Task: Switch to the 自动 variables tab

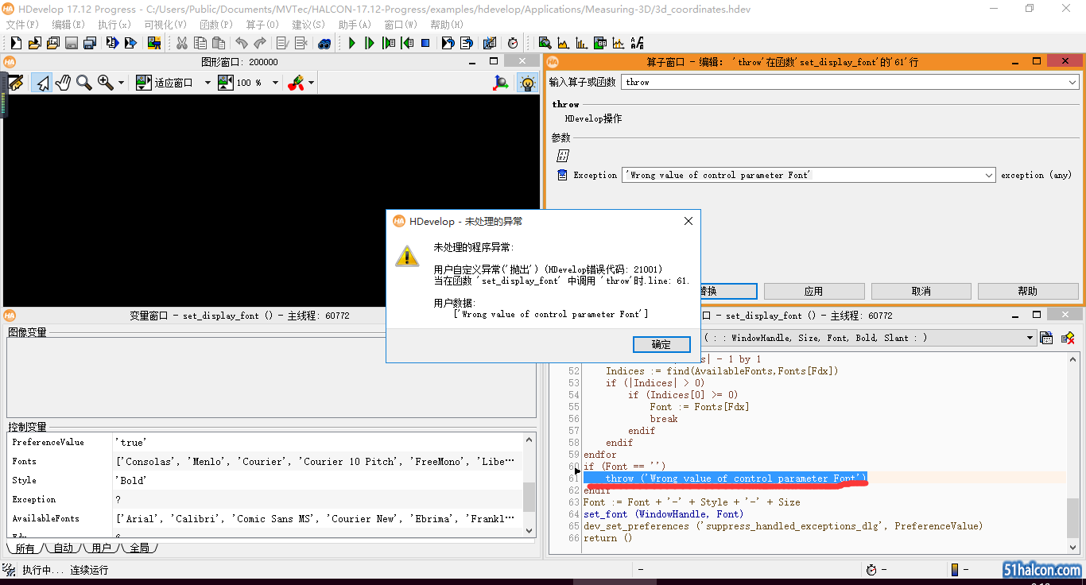Action: pos(63,548)
